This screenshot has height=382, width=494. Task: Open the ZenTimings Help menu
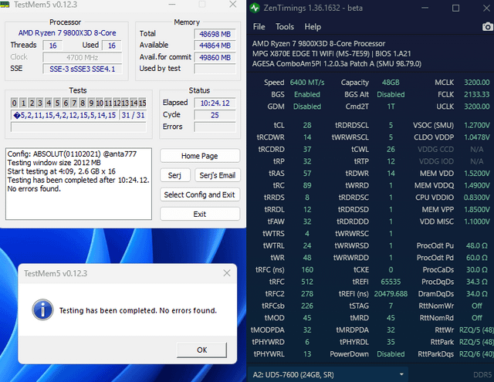[313, 27]
